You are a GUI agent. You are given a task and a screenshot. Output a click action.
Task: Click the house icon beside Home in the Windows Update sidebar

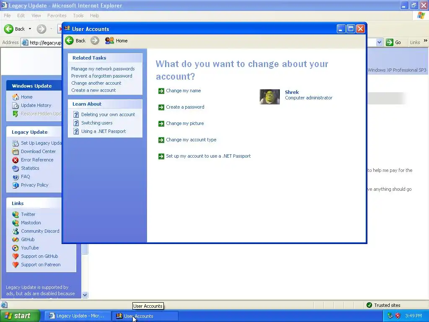16,97
